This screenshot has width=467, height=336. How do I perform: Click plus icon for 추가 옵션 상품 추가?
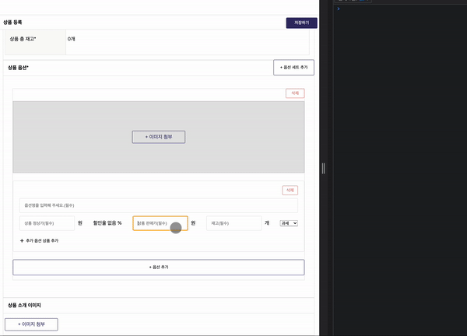pyautogui.click(x=22, y=241)
